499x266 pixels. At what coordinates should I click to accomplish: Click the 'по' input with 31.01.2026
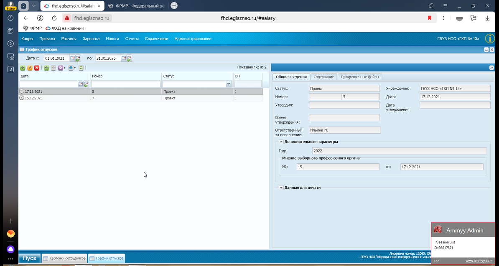[108, 58]
